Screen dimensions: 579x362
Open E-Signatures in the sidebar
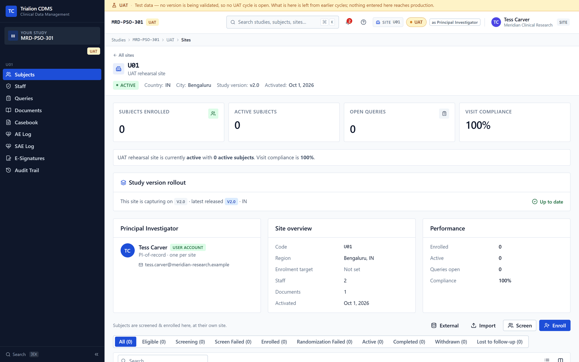[52, 158]
